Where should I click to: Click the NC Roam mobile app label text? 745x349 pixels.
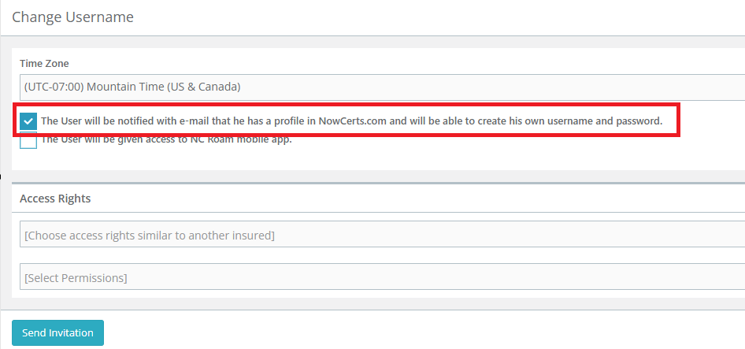[x=167, y=139]
